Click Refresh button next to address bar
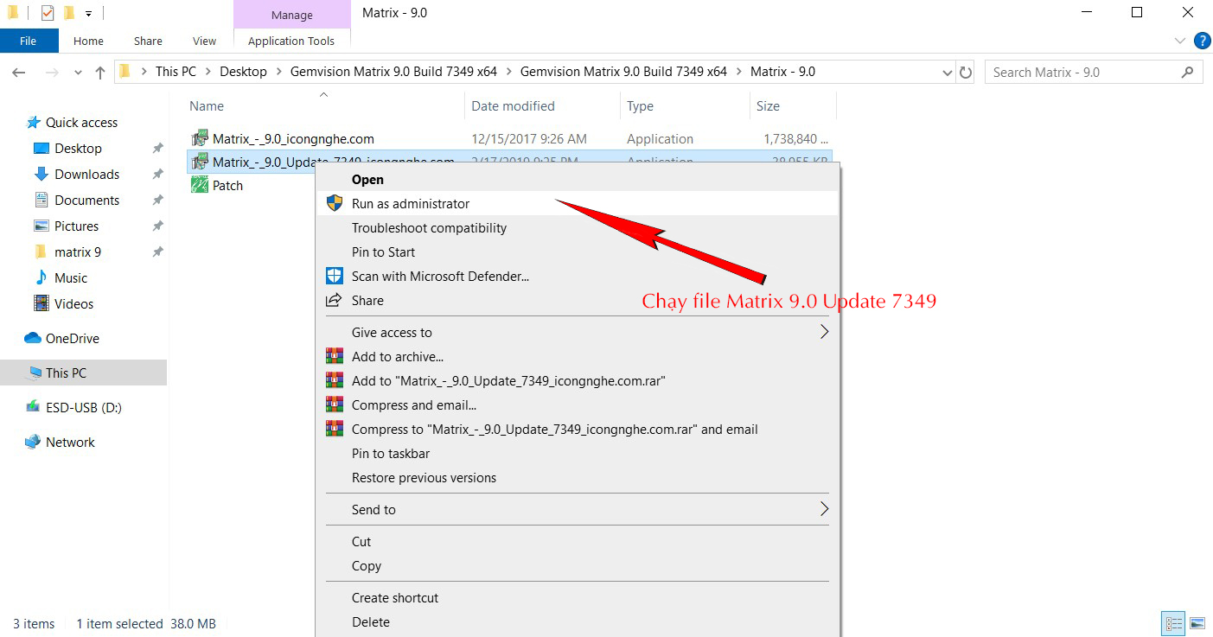1213x637 pixels. coord(967,73)
